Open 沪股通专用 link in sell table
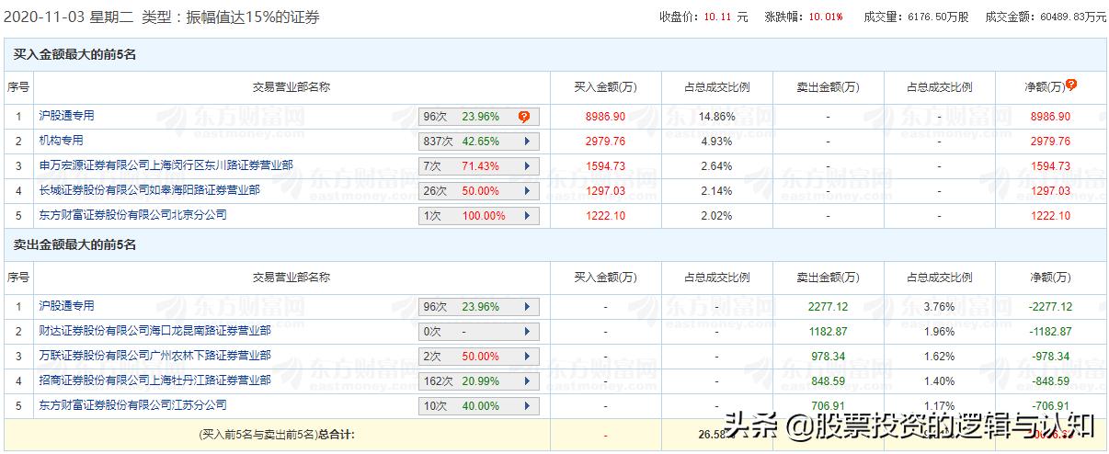 [x=66, y=306]
